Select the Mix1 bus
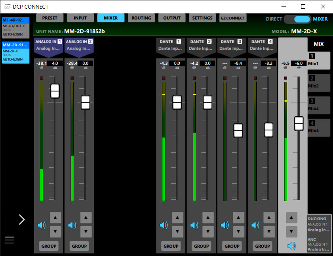Screen dimensions: 333x256 319,60
